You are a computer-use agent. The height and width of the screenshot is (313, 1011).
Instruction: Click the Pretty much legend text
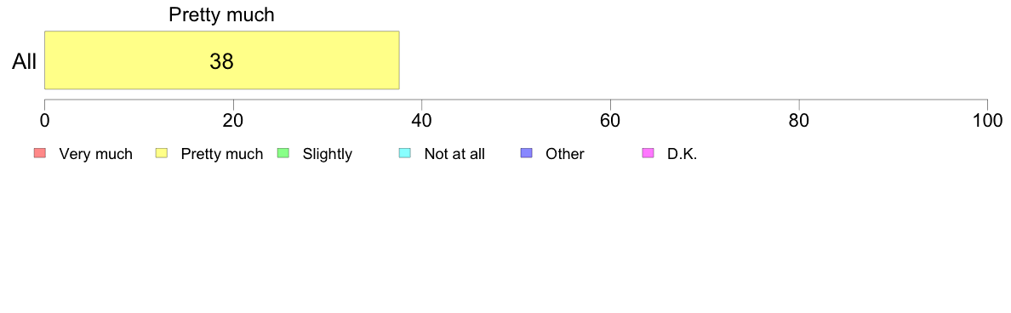[222, 154]
